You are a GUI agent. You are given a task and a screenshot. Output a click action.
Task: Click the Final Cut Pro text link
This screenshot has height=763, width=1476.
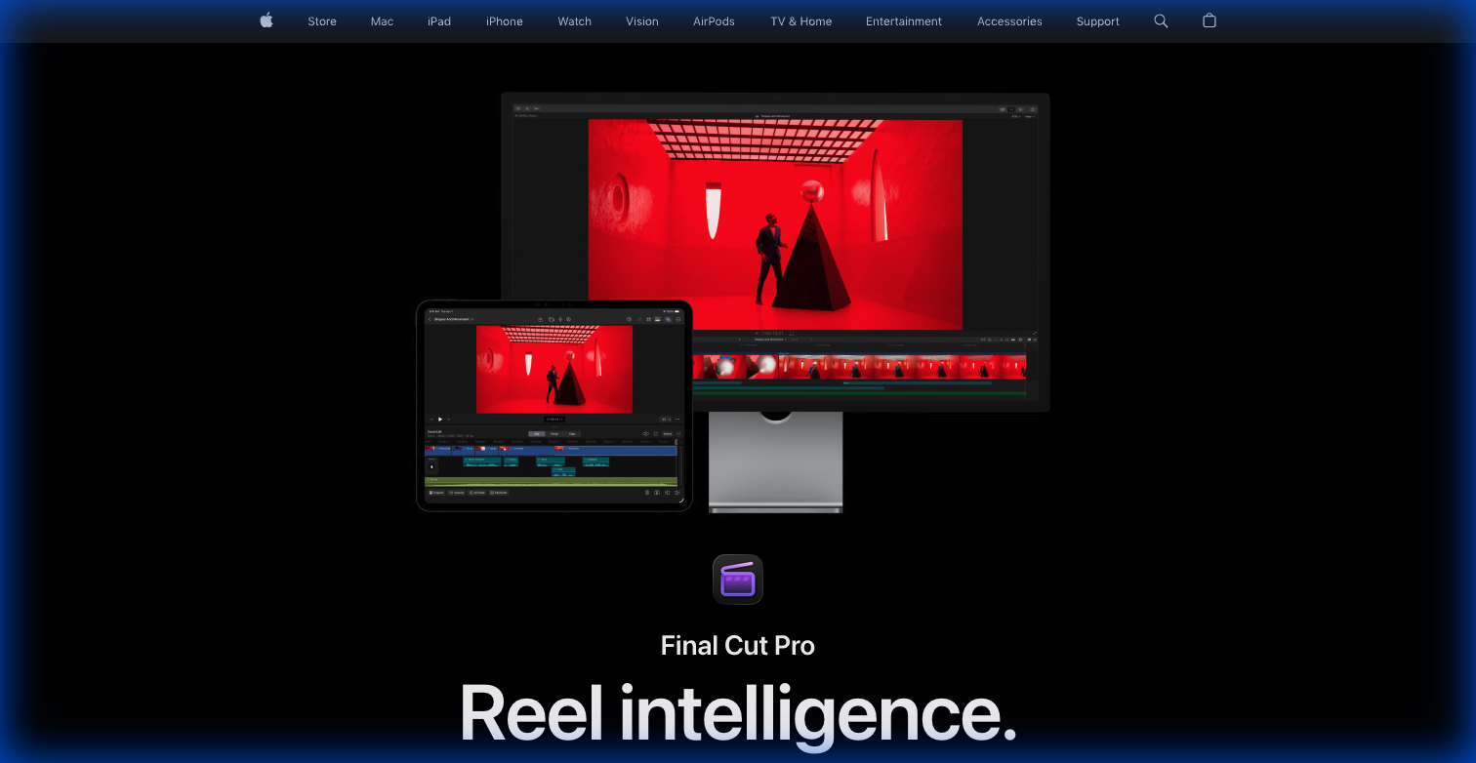(738, 645)
